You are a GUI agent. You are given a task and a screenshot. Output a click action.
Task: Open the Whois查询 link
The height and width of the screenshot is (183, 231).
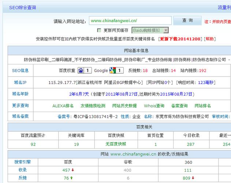154,106
